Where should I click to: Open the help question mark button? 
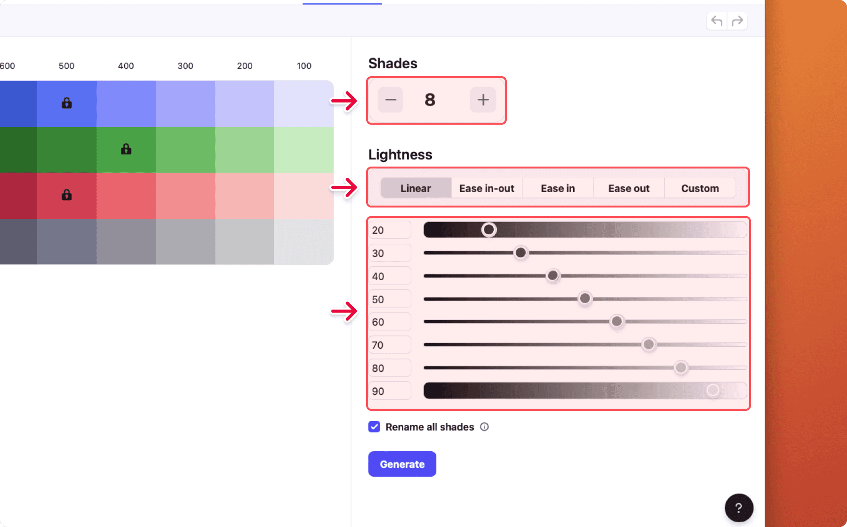[x=739, y=508]
